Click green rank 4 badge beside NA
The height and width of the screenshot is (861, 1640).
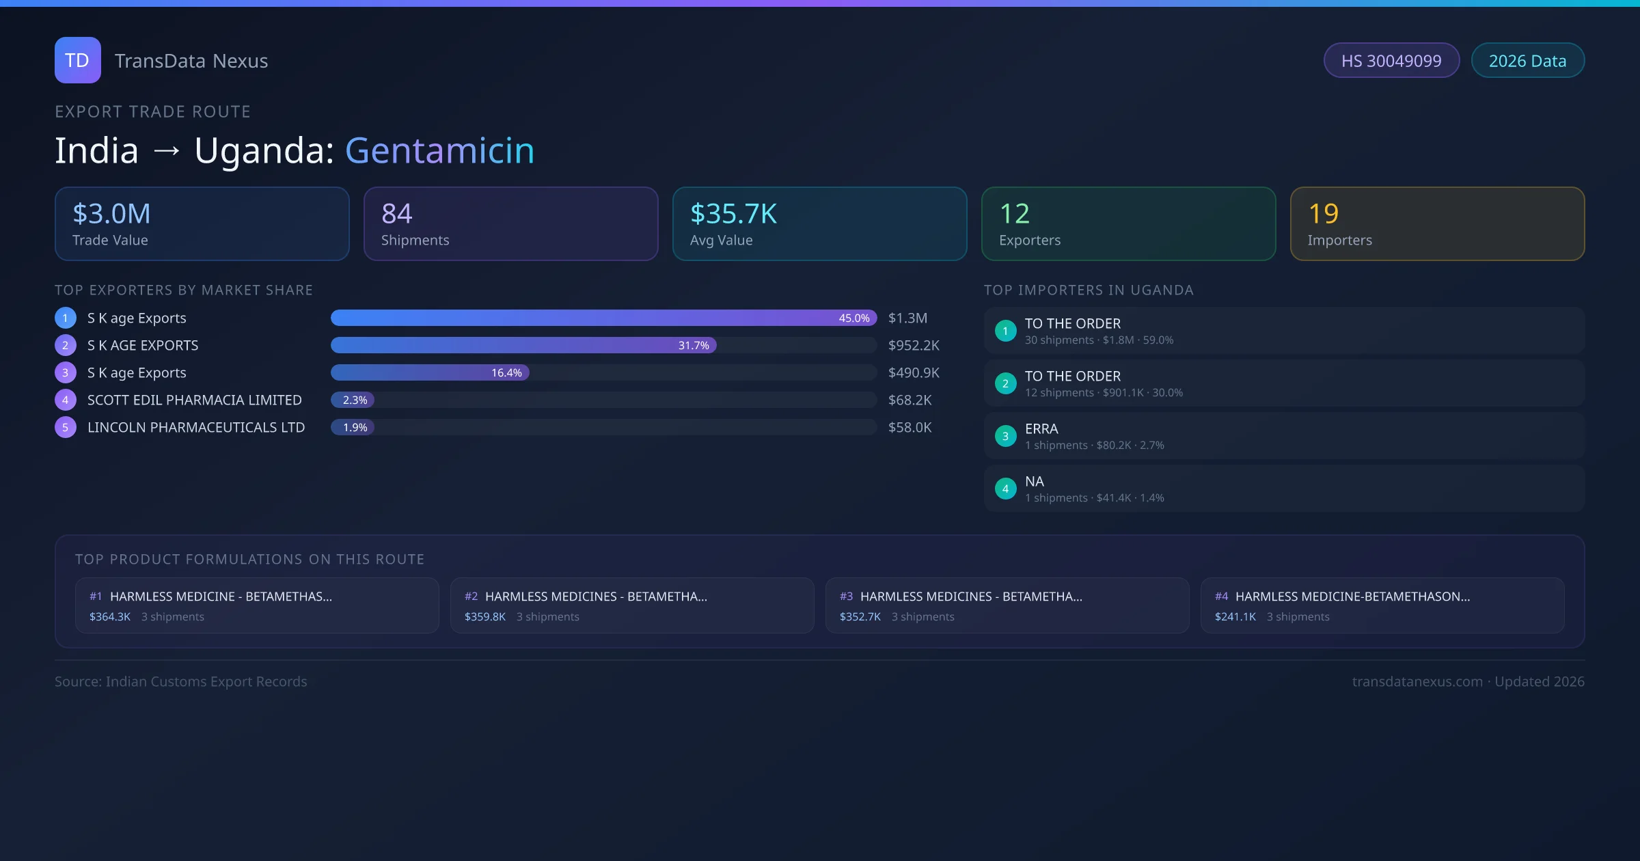point(1005,489)
